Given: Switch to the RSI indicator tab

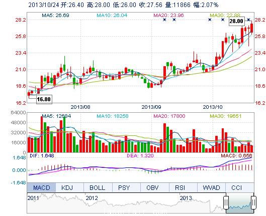Looking at the screenshot, I should (183, 187).
